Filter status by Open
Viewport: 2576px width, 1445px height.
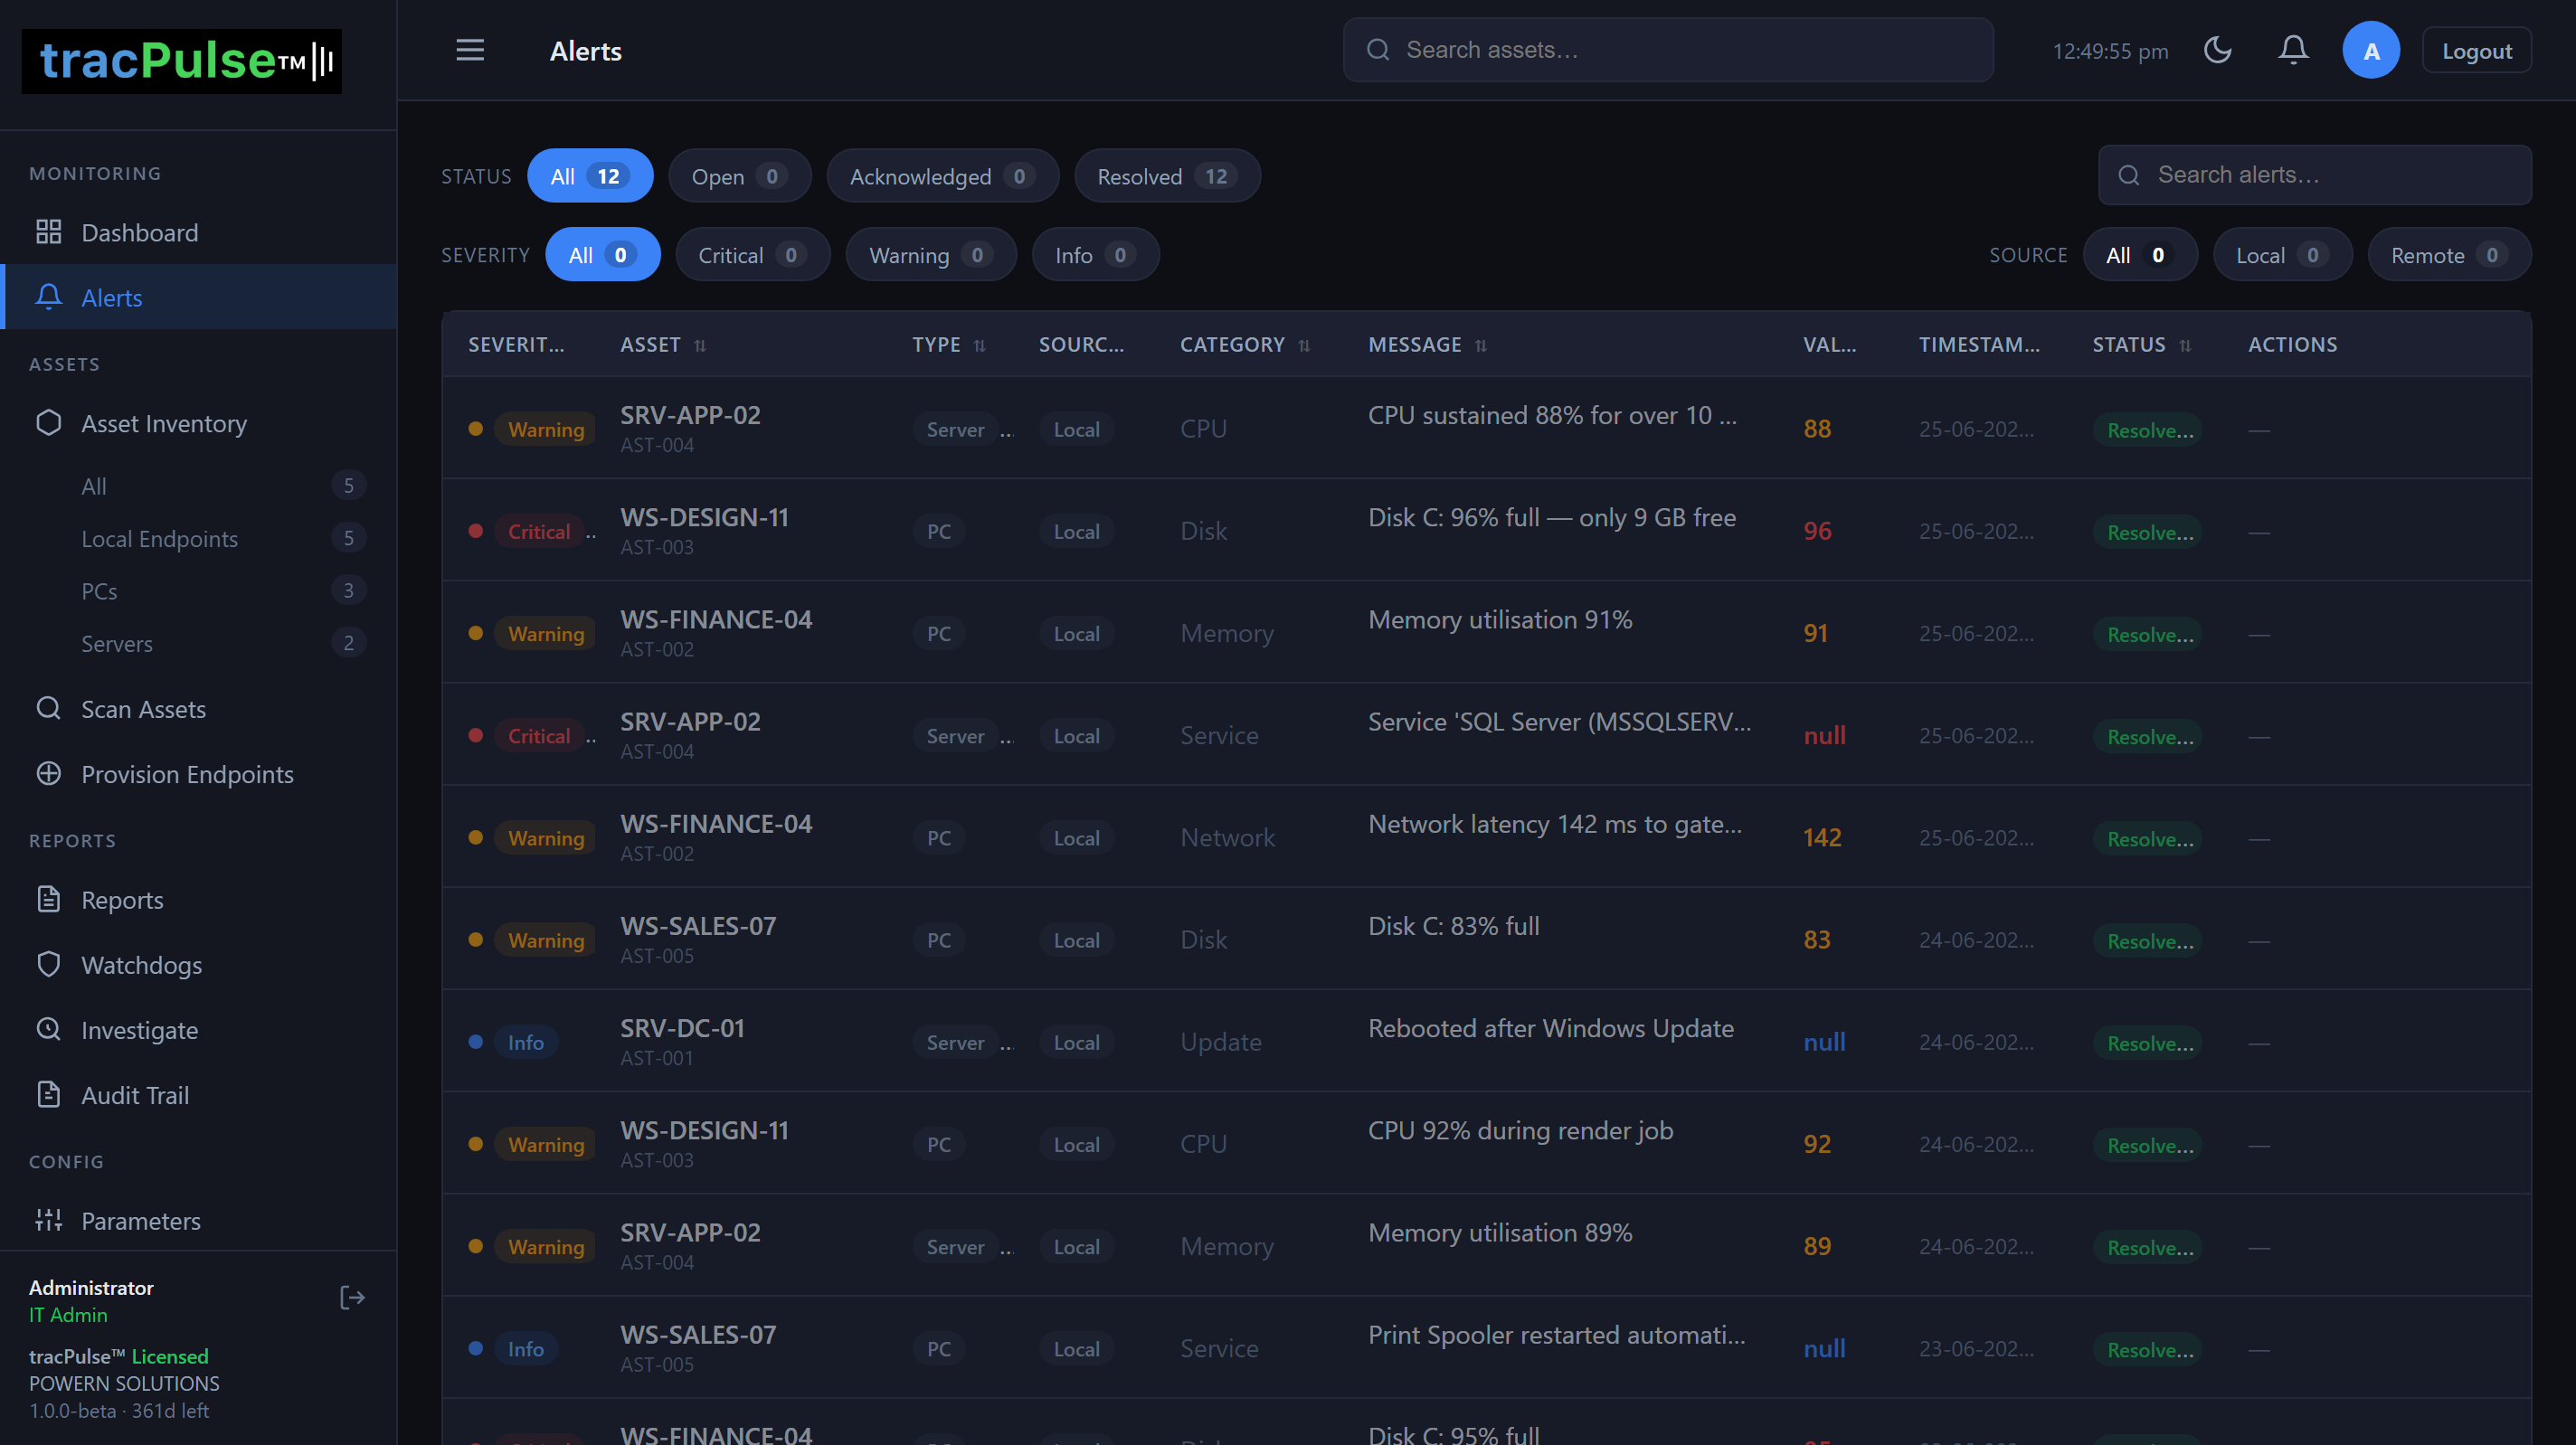point(740,176)
